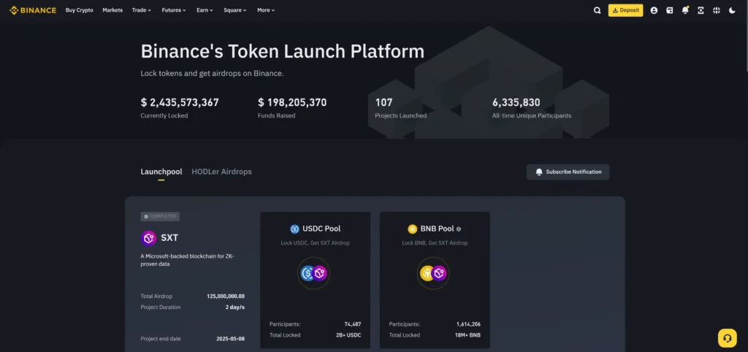Click the COMPLETED status badge
Screen dimensions: 748x352
160,217
